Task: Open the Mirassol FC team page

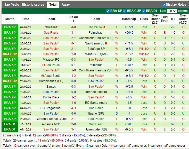Action: [x=51, y=60]
